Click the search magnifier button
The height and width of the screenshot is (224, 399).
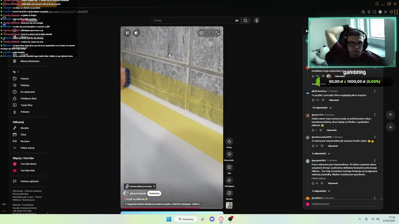coord(245,21)
